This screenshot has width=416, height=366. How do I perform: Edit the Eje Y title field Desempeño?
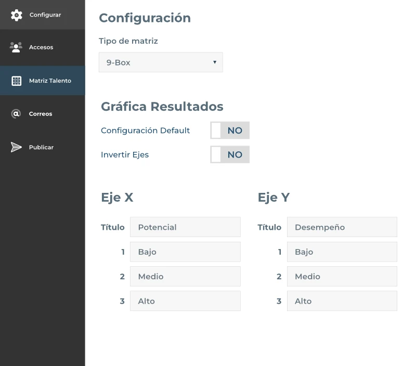pyautogui.click(x=342, y=227)
